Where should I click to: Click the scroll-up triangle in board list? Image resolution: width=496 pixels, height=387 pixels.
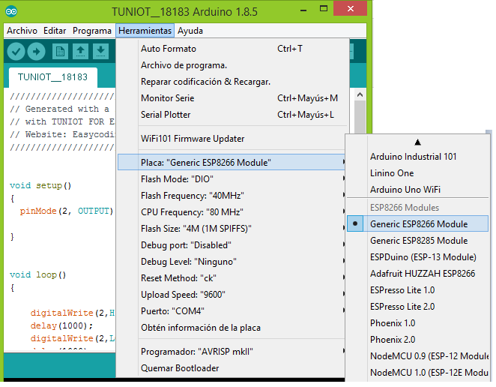[x=417, y=142]
